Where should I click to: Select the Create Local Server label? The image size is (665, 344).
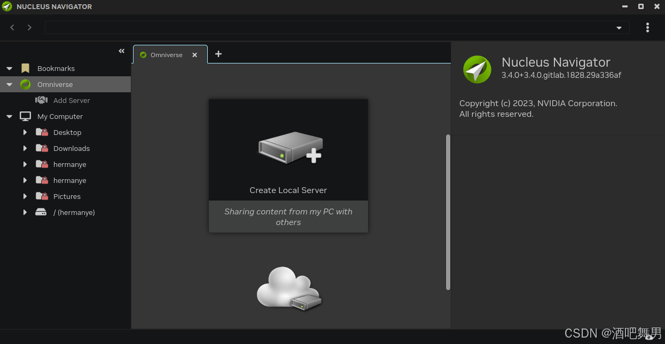[x=288, y=190]
